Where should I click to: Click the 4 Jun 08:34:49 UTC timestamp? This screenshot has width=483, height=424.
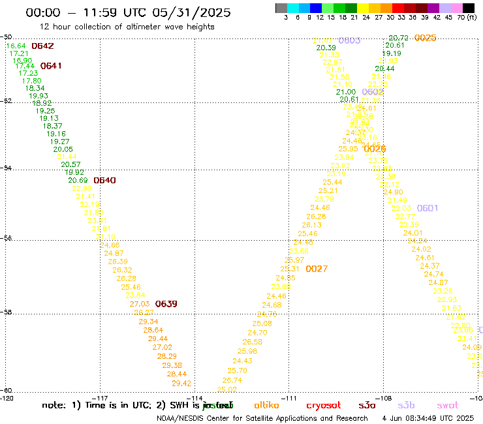(428, 419)
